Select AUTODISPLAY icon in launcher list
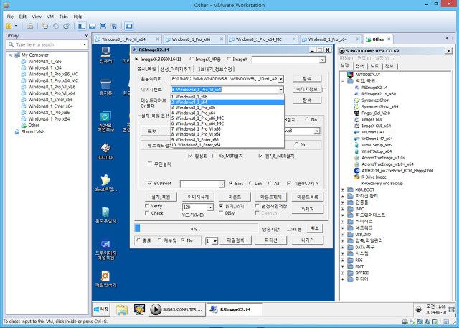459x328 pixels. pyautogui.click(x=350, y=75)
